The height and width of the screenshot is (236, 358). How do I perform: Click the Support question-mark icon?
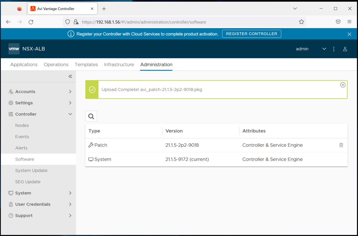tap(11, 216)
